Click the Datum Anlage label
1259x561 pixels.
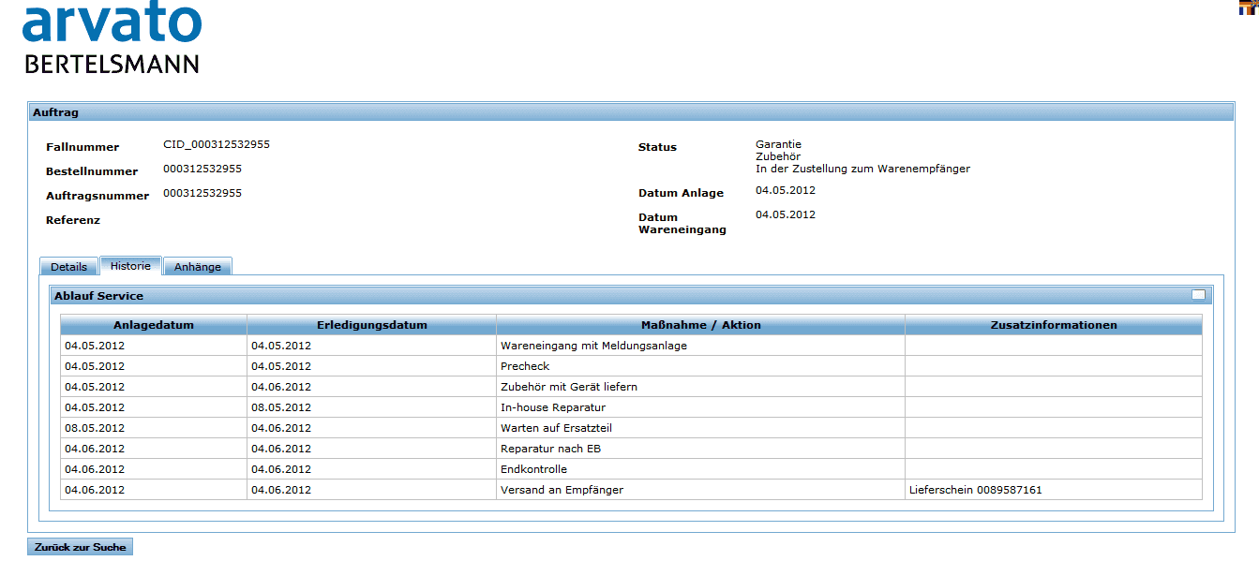(x=681, y=193)
